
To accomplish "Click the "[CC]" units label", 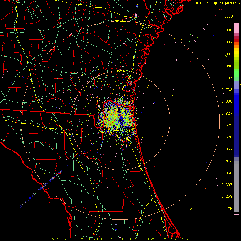I will (x=229, y=18).
